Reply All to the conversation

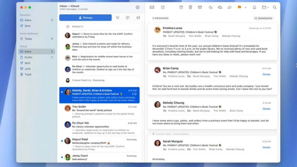pyautogui.click(x=220, y=7)
